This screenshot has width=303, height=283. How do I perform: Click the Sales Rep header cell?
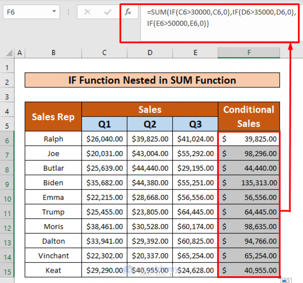tap(53, 117)
